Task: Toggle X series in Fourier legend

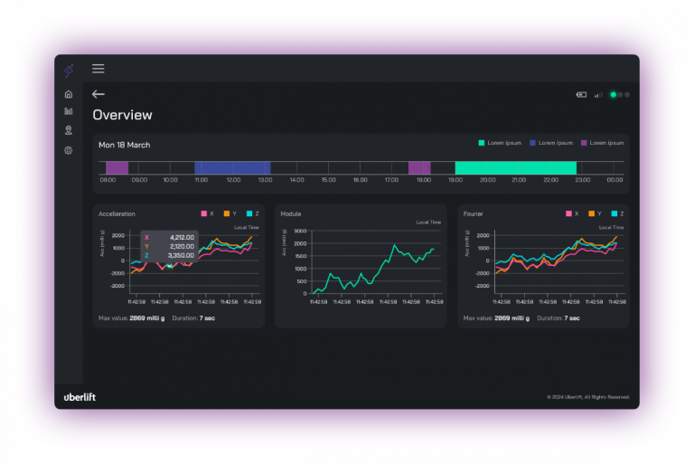Action: point(572,213)
